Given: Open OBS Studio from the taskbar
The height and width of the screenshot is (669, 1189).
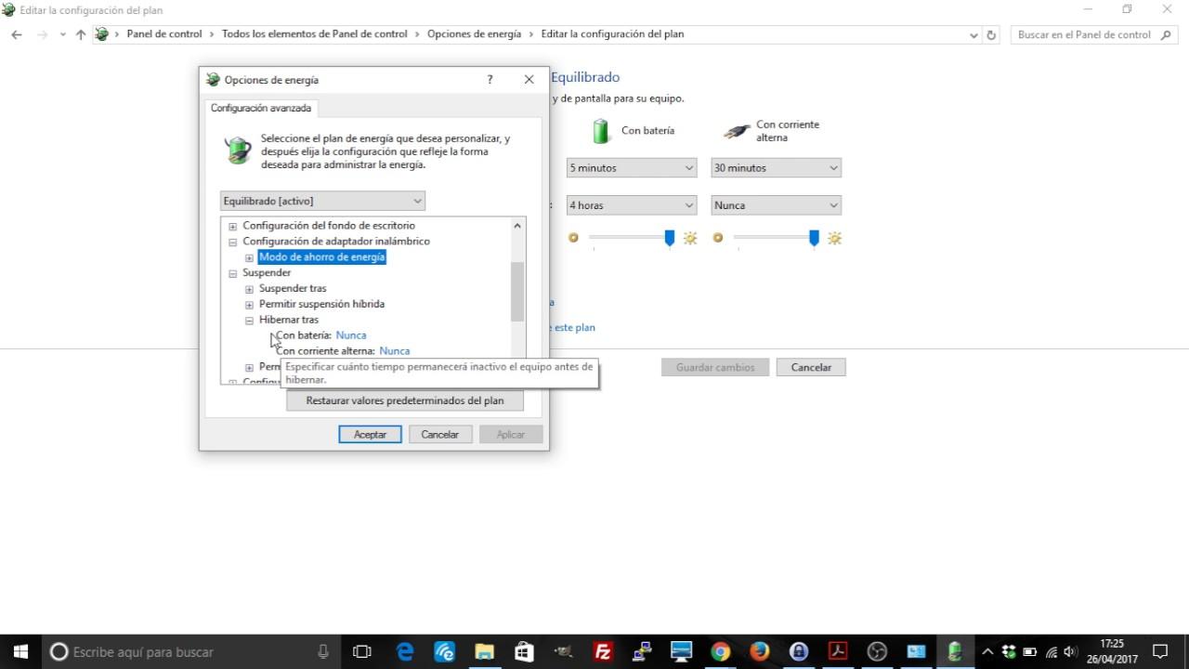Looking at the screenshot, I should 876,651.
